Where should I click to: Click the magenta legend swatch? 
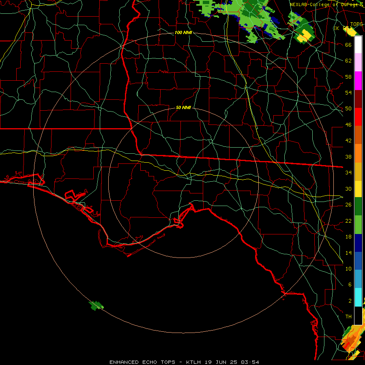point(358,81)
